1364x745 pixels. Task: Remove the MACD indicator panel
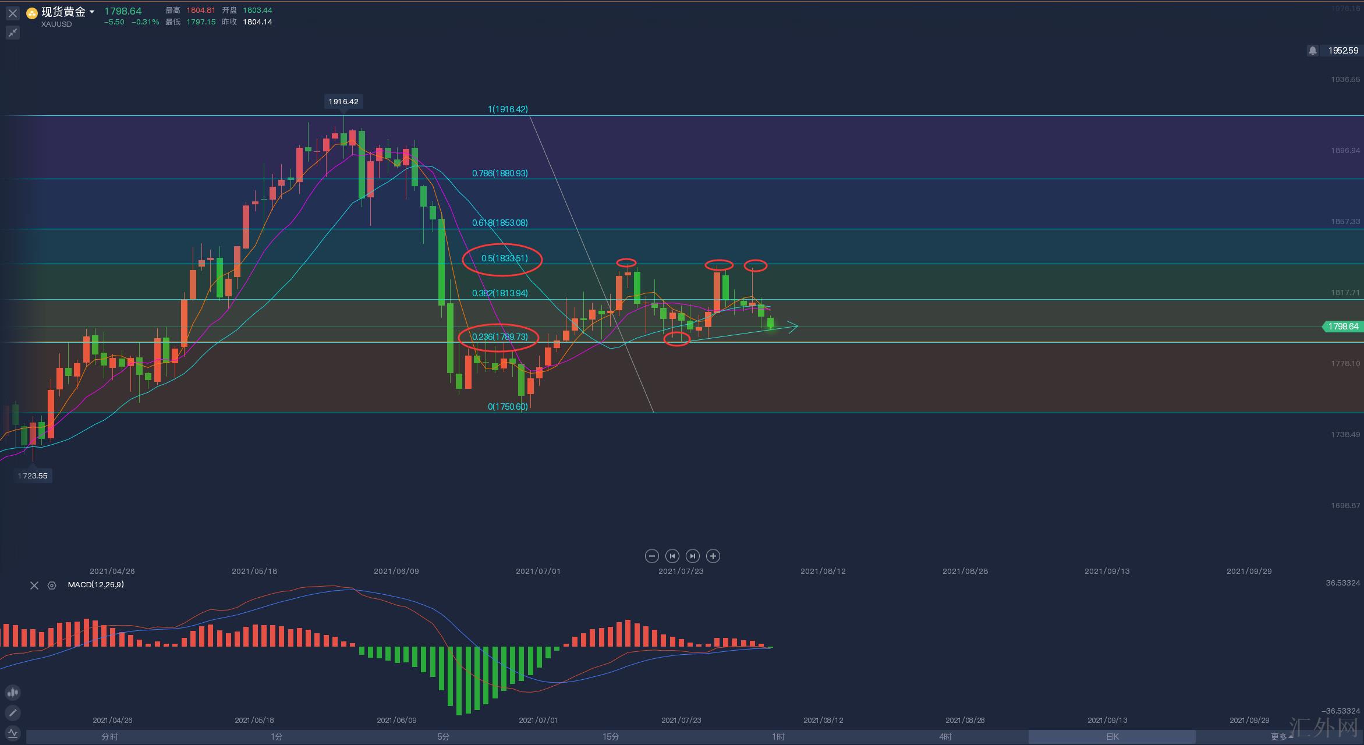click(x=34, y=586)
